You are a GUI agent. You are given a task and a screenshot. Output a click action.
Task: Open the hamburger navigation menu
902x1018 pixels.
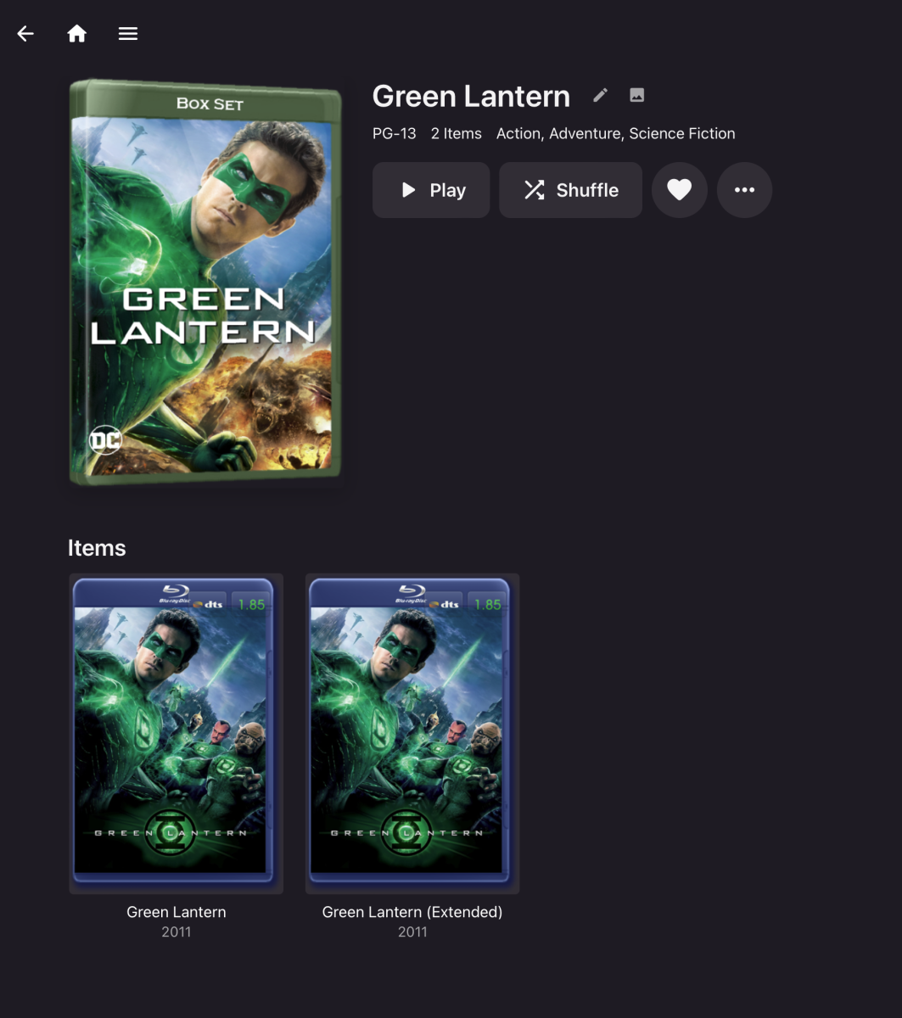pyautogui.click(x=128, y=34)
